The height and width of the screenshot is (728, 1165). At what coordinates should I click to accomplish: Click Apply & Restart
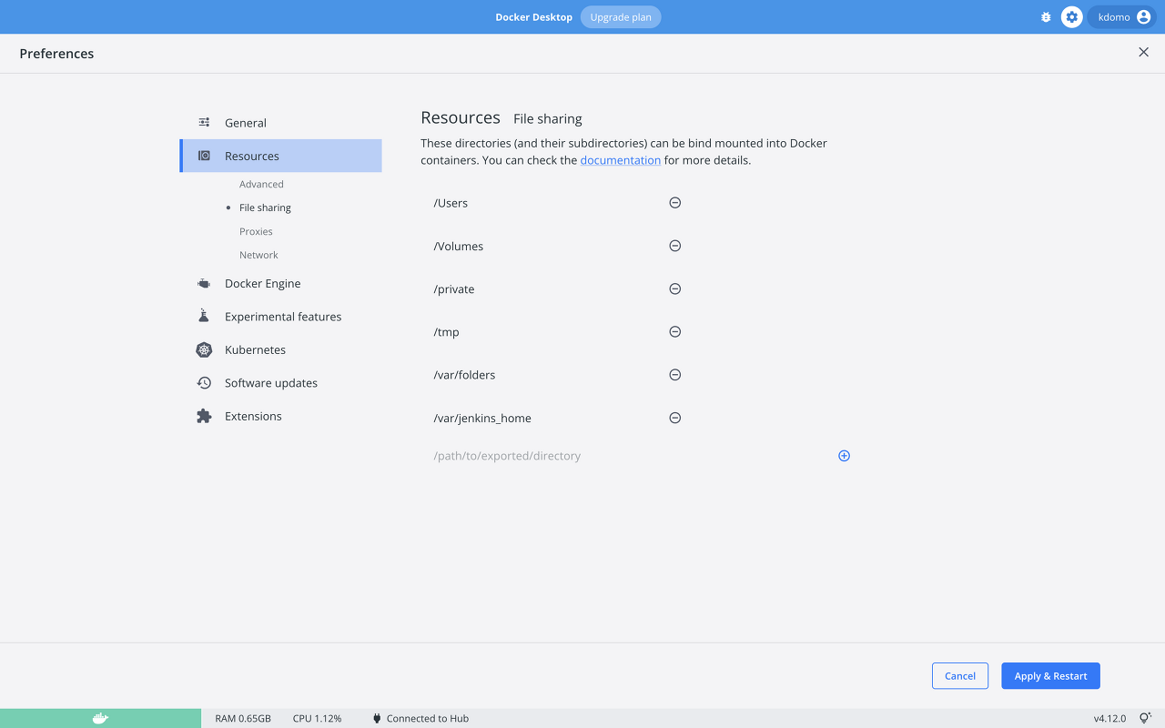(1051, 676)
